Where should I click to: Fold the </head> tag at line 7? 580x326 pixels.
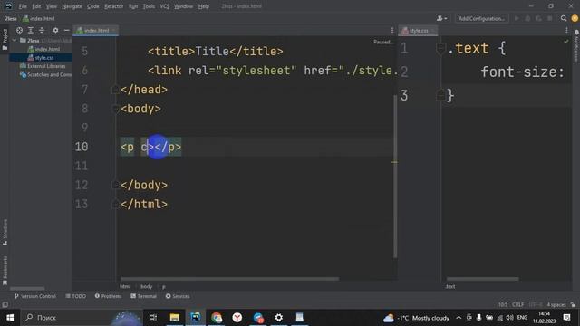(115, 90)
